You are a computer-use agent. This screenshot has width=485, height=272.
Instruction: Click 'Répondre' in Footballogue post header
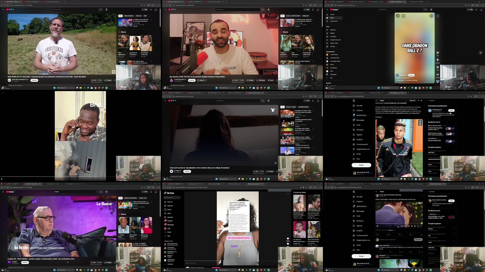413,100
